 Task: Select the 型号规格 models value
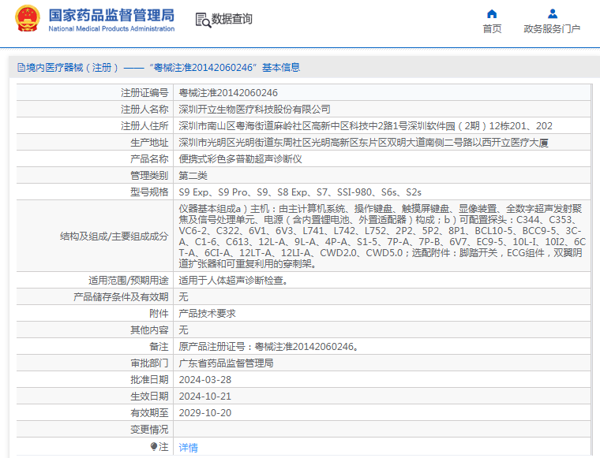pos(300,192)
